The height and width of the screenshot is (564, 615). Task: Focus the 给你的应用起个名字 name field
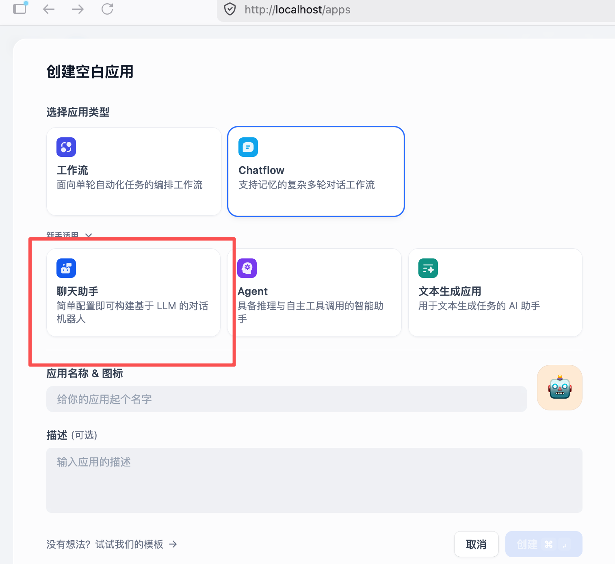287,399
